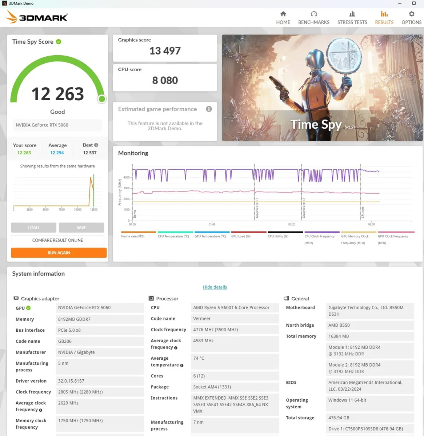The image size is (424, 436).
Task: Click Compare Result Online
Action: click(x=57, y=240)
